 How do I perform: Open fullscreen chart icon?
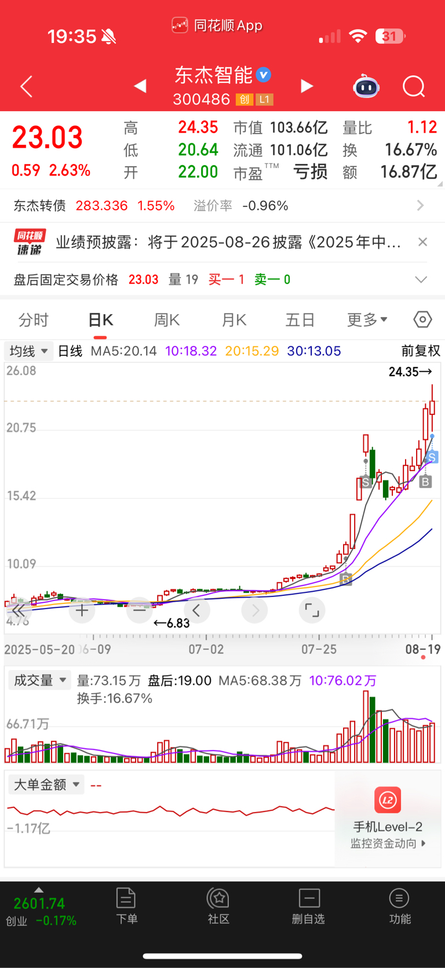pos(312,610)
